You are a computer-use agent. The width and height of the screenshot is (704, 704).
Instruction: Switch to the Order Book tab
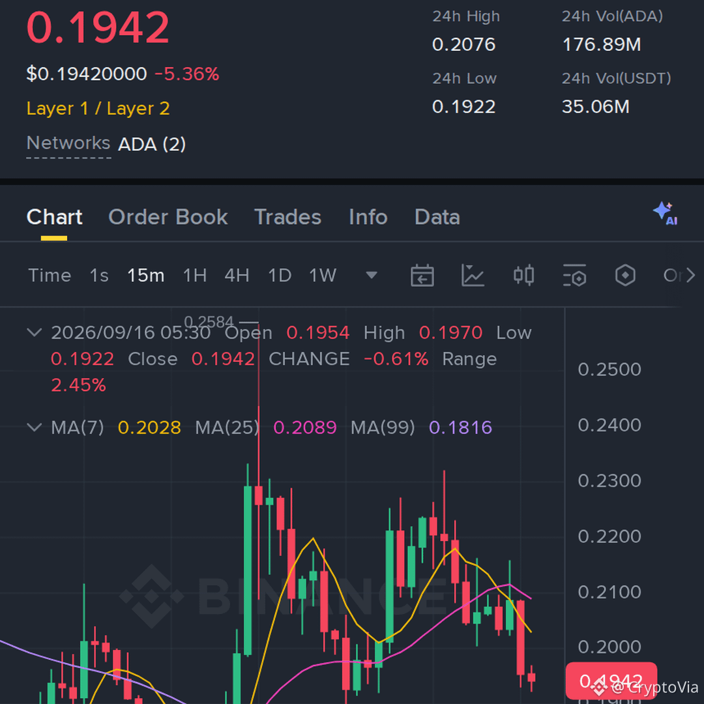[168, 217]
